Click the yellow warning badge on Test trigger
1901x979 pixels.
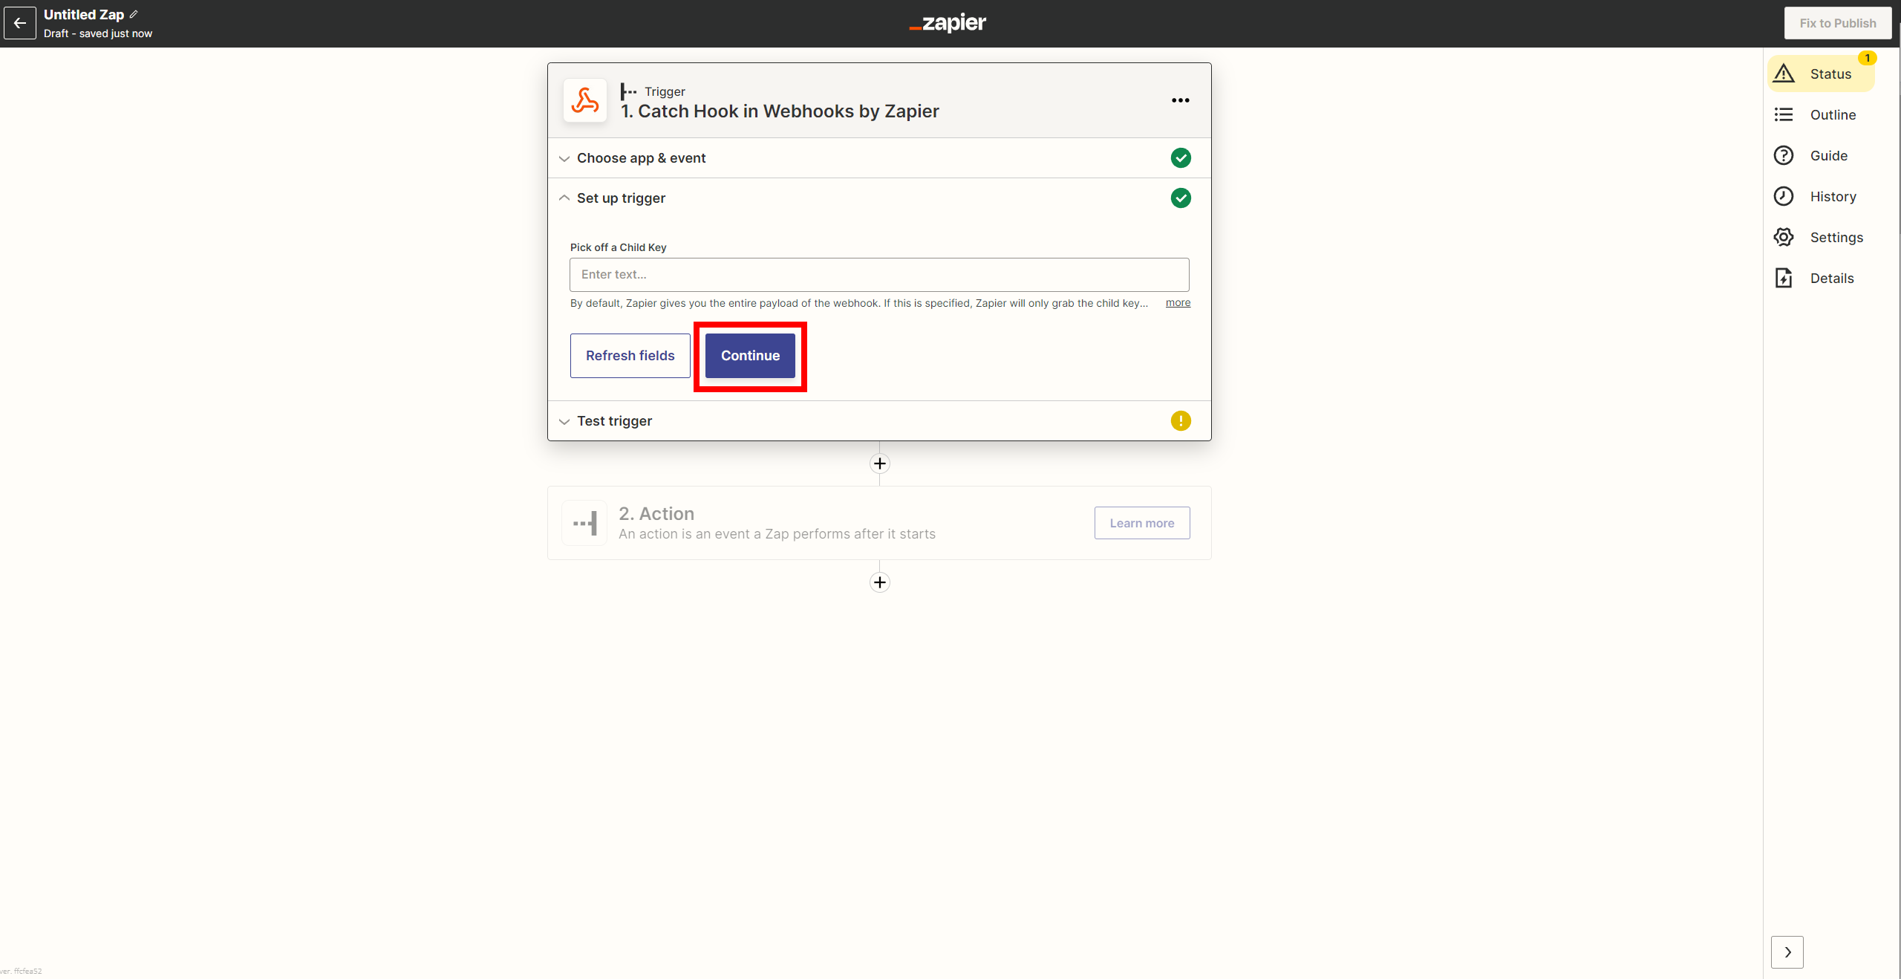click(x=1180, y=421)
